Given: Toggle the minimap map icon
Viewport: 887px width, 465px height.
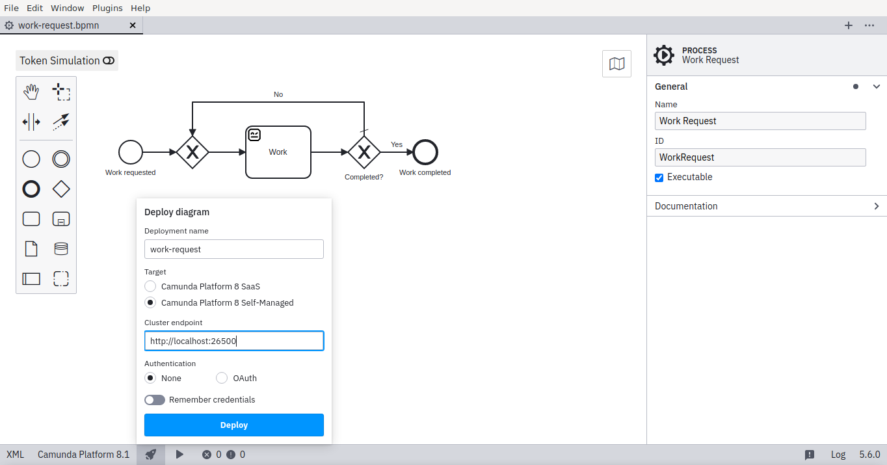Looking at the screenshot, I should [616, 64].
